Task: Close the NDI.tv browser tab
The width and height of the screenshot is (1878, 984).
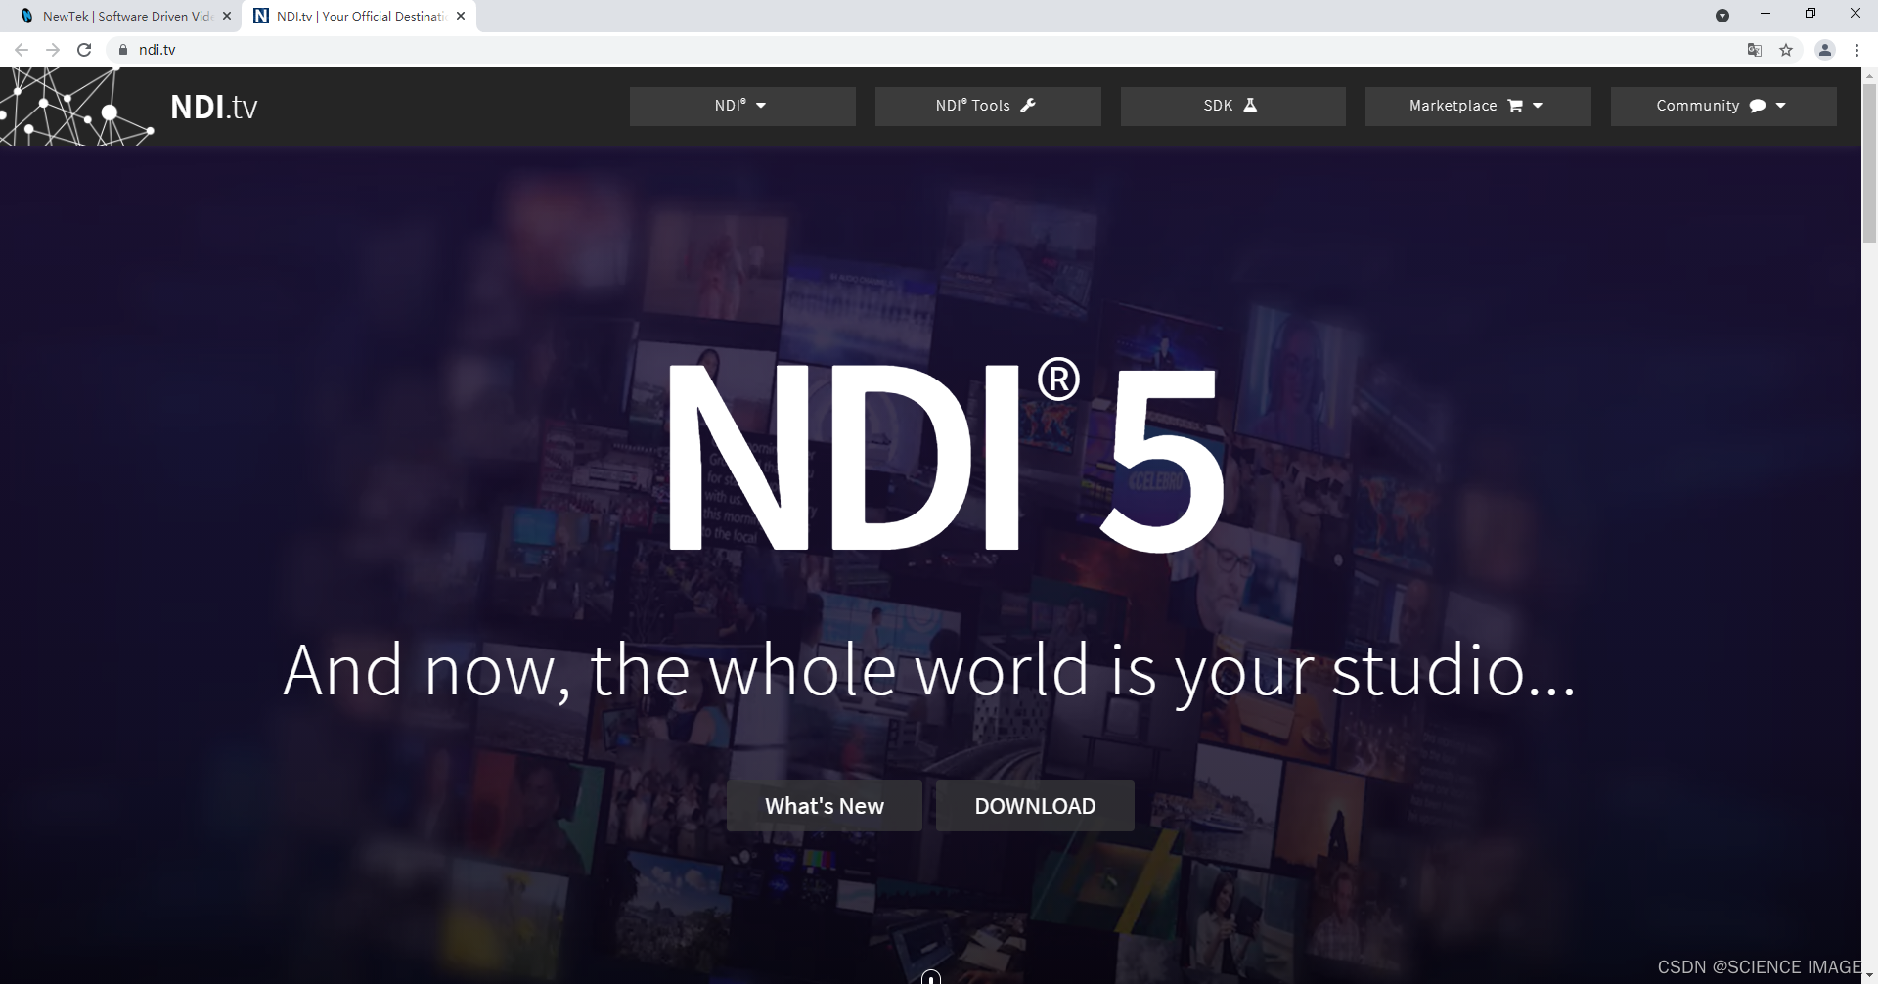Action: coord(461,16)
